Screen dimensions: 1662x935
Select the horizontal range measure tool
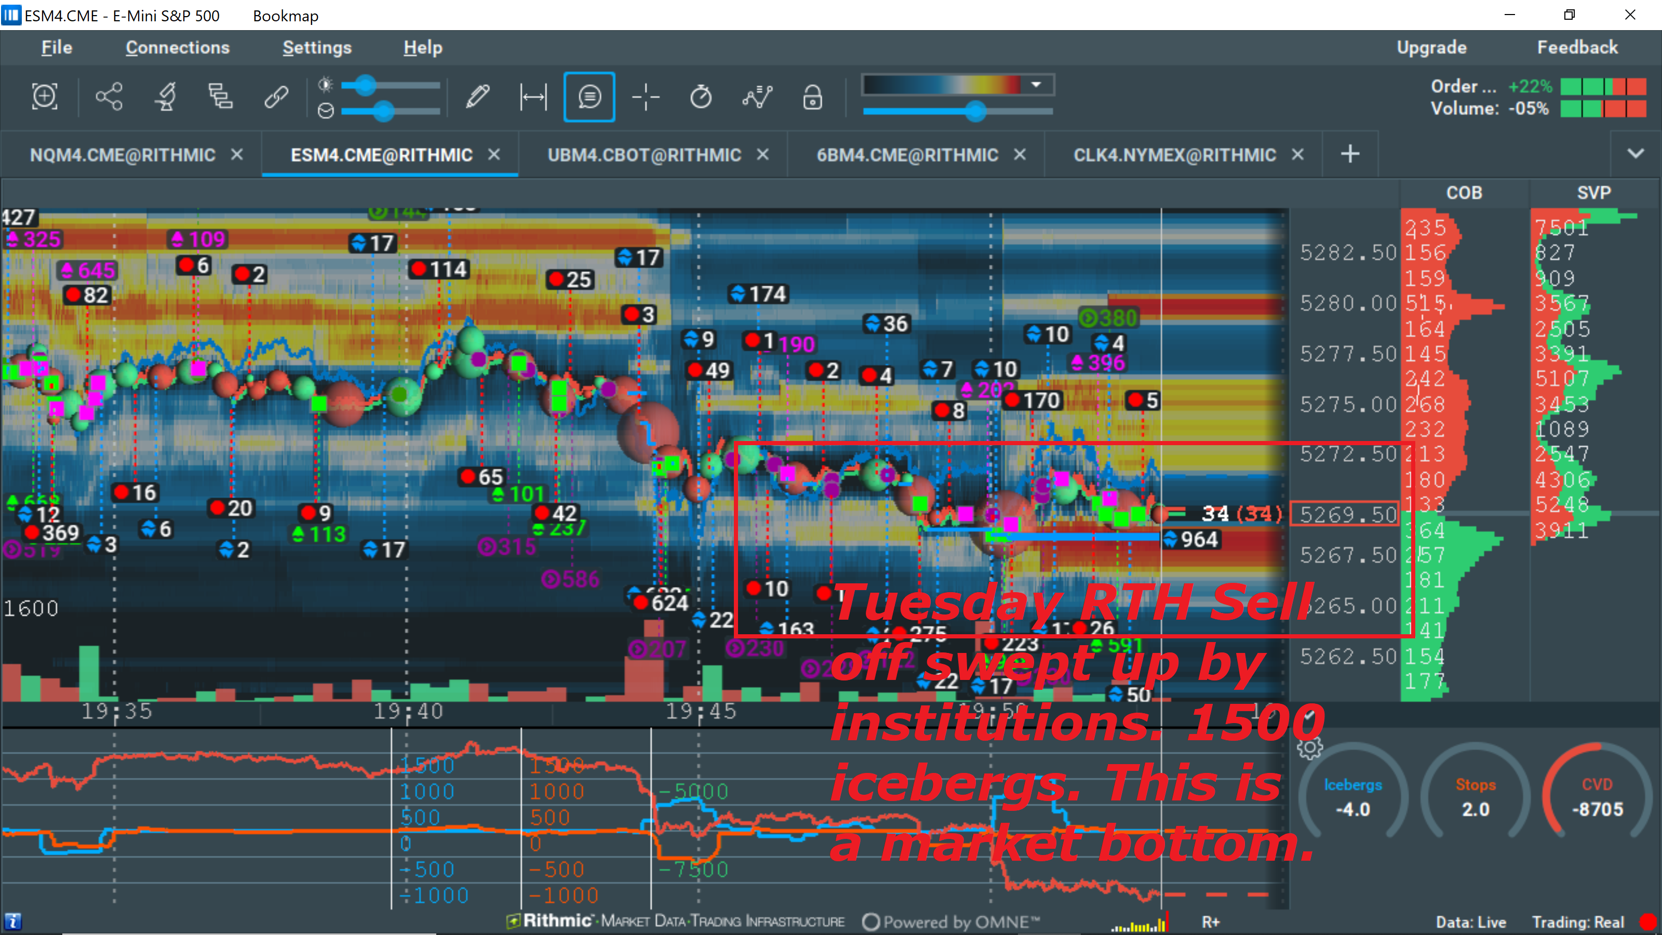533,97
